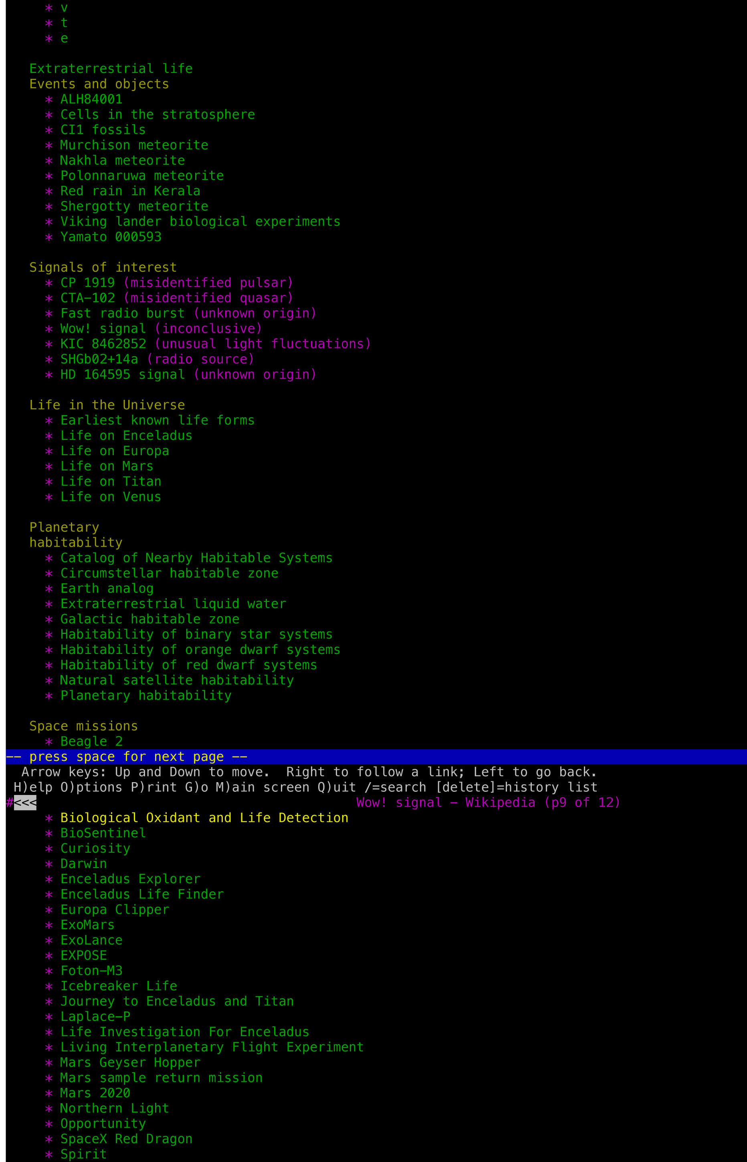Open Viking lander biological experiments link
This screenshot has width=747, height=1162.
200,222
